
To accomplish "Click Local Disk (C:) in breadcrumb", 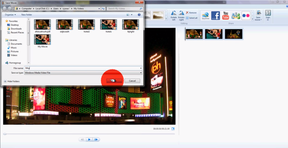I will [42, 9].
